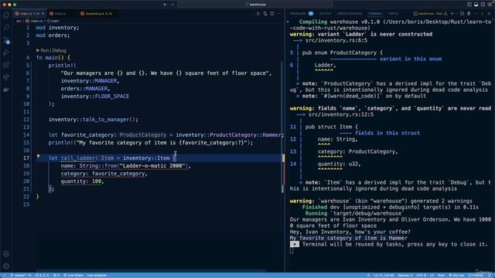Switch to the inventory.rs tab
The height and width of the screenshot is (278, 495).
coord(98,14)
